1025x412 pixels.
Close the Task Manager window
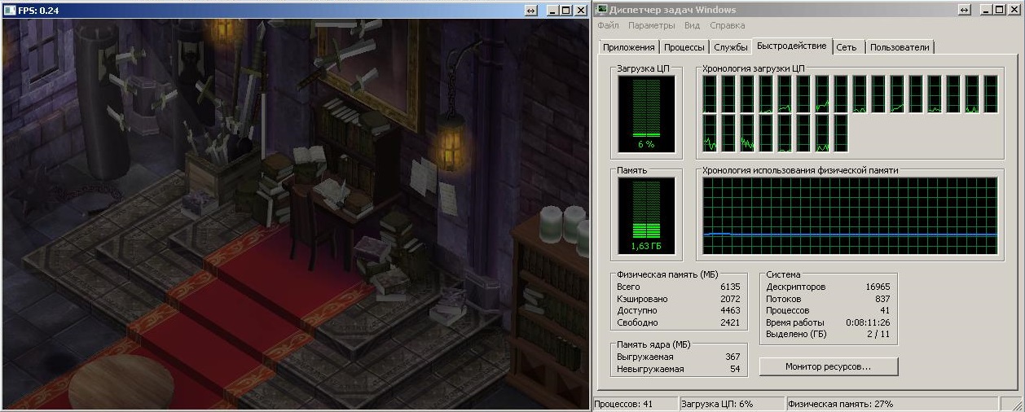[1014, 10]
